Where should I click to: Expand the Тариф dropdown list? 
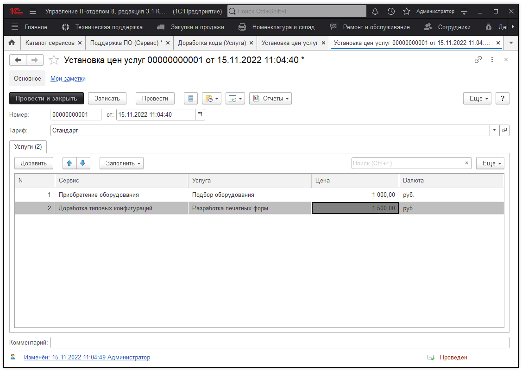point(494,131)
